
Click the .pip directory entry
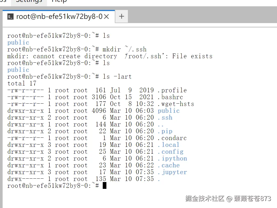pyautogui.click(x=165, y=131)
